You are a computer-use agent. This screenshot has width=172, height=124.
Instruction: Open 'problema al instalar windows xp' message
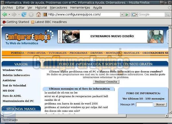(76, 107)
